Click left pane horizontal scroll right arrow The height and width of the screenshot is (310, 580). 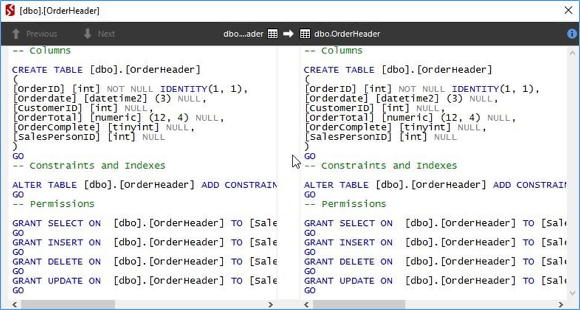[271, 305]
